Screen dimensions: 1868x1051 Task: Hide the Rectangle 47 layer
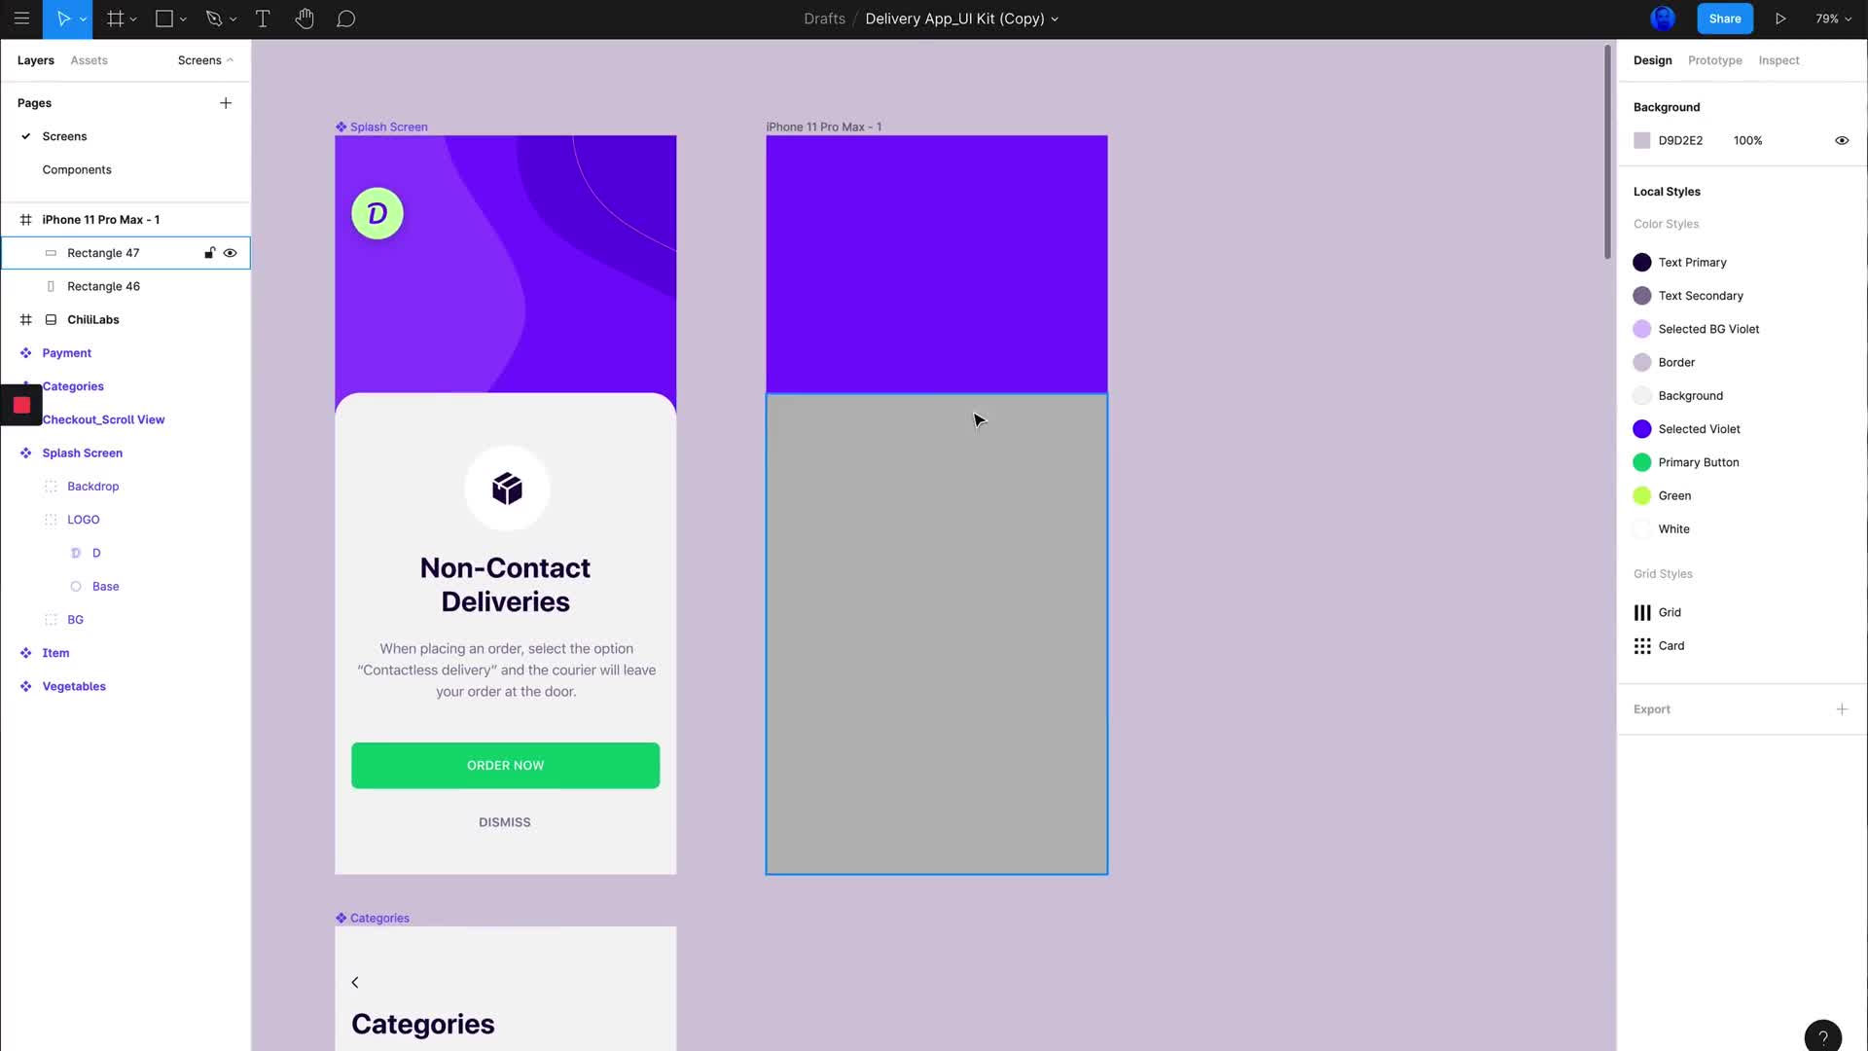pos(231,252)
